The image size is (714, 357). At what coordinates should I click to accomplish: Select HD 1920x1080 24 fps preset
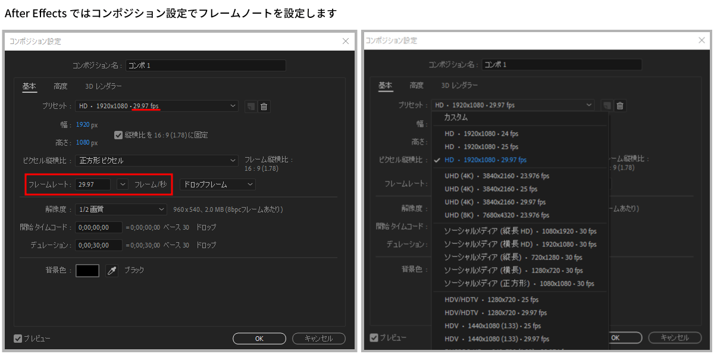point(520,134)
